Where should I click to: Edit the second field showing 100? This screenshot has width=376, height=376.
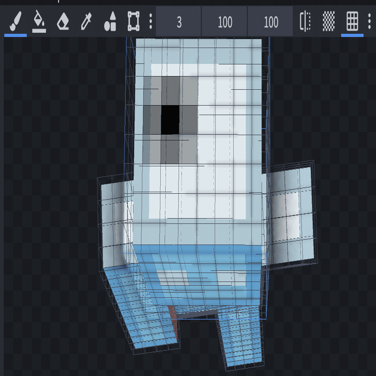270,22
